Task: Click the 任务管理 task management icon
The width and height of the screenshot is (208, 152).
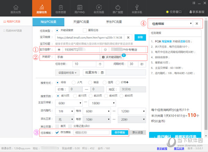Action: pyautogui.click(x=61, y=8)
